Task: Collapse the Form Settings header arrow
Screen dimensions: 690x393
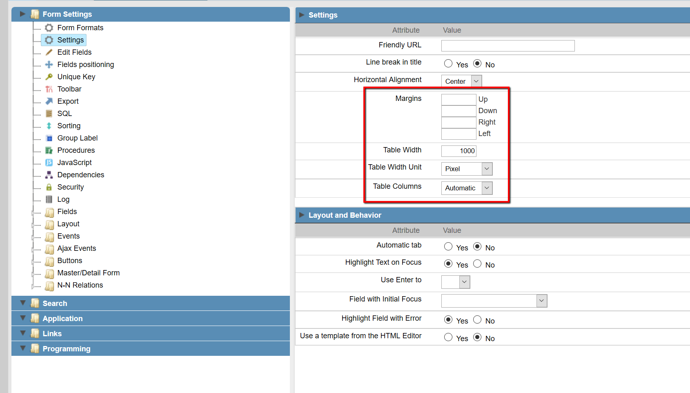Action: 22,14
